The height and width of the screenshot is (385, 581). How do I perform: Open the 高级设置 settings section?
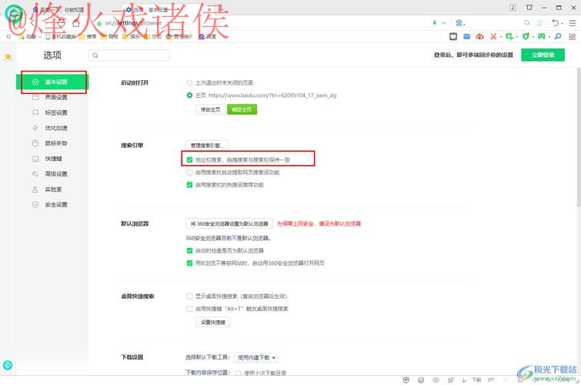[x=52, y=174]
